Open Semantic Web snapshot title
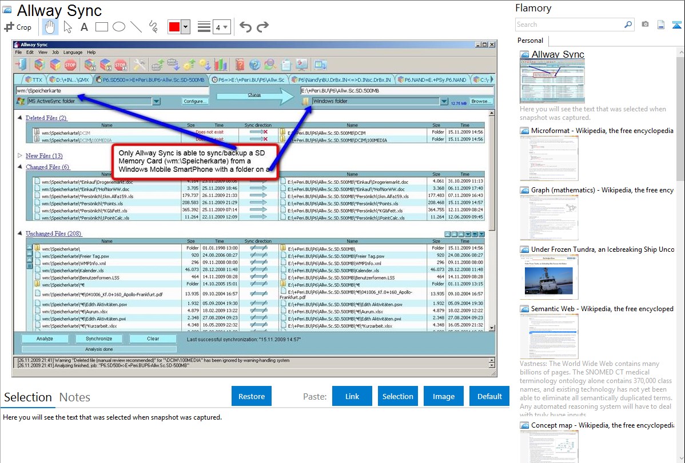Viewport: 685px width, 463px height. pyautogui.click(x=603, y=309)
